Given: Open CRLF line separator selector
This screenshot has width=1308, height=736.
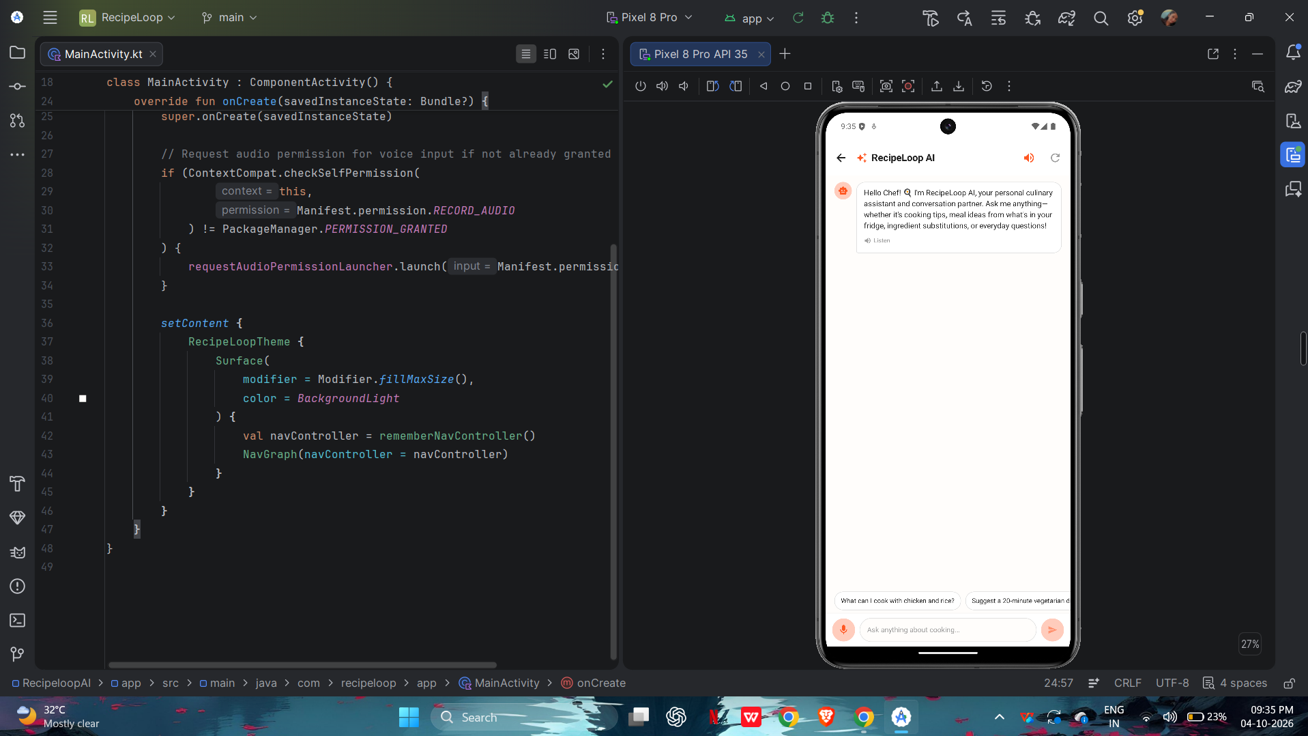Looking at the screenshot, I should pyautogui.click(x=1127, y=683).
